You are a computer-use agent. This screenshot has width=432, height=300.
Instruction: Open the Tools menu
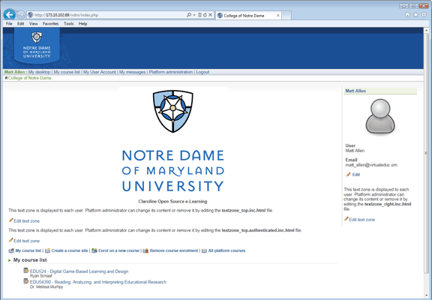68,24
